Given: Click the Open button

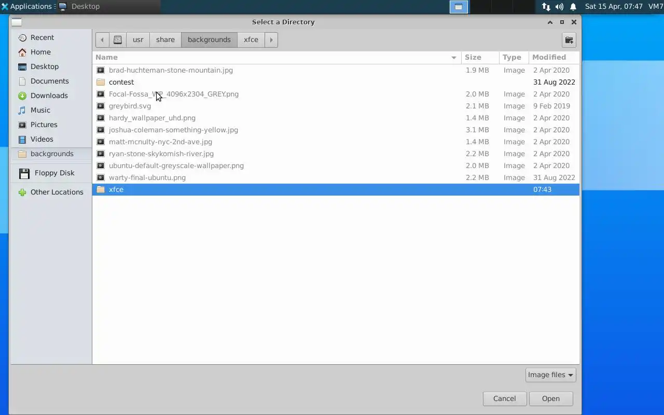Looking at the screenshot, I should [x=551, y=398].
